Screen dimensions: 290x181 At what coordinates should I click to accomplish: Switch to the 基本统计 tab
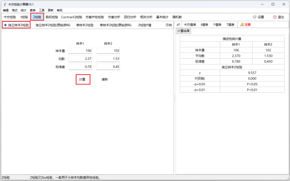click(162, 17)
